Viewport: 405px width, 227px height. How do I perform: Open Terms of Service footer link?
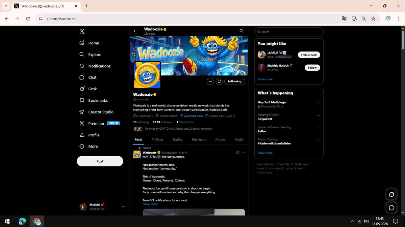pyautogui.click(x=265, y=164)
